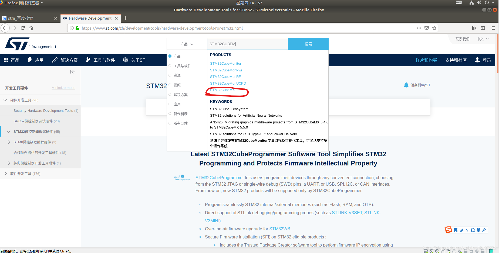Open STM32CubeMonitor suggestion link

(x=225, y=64)
